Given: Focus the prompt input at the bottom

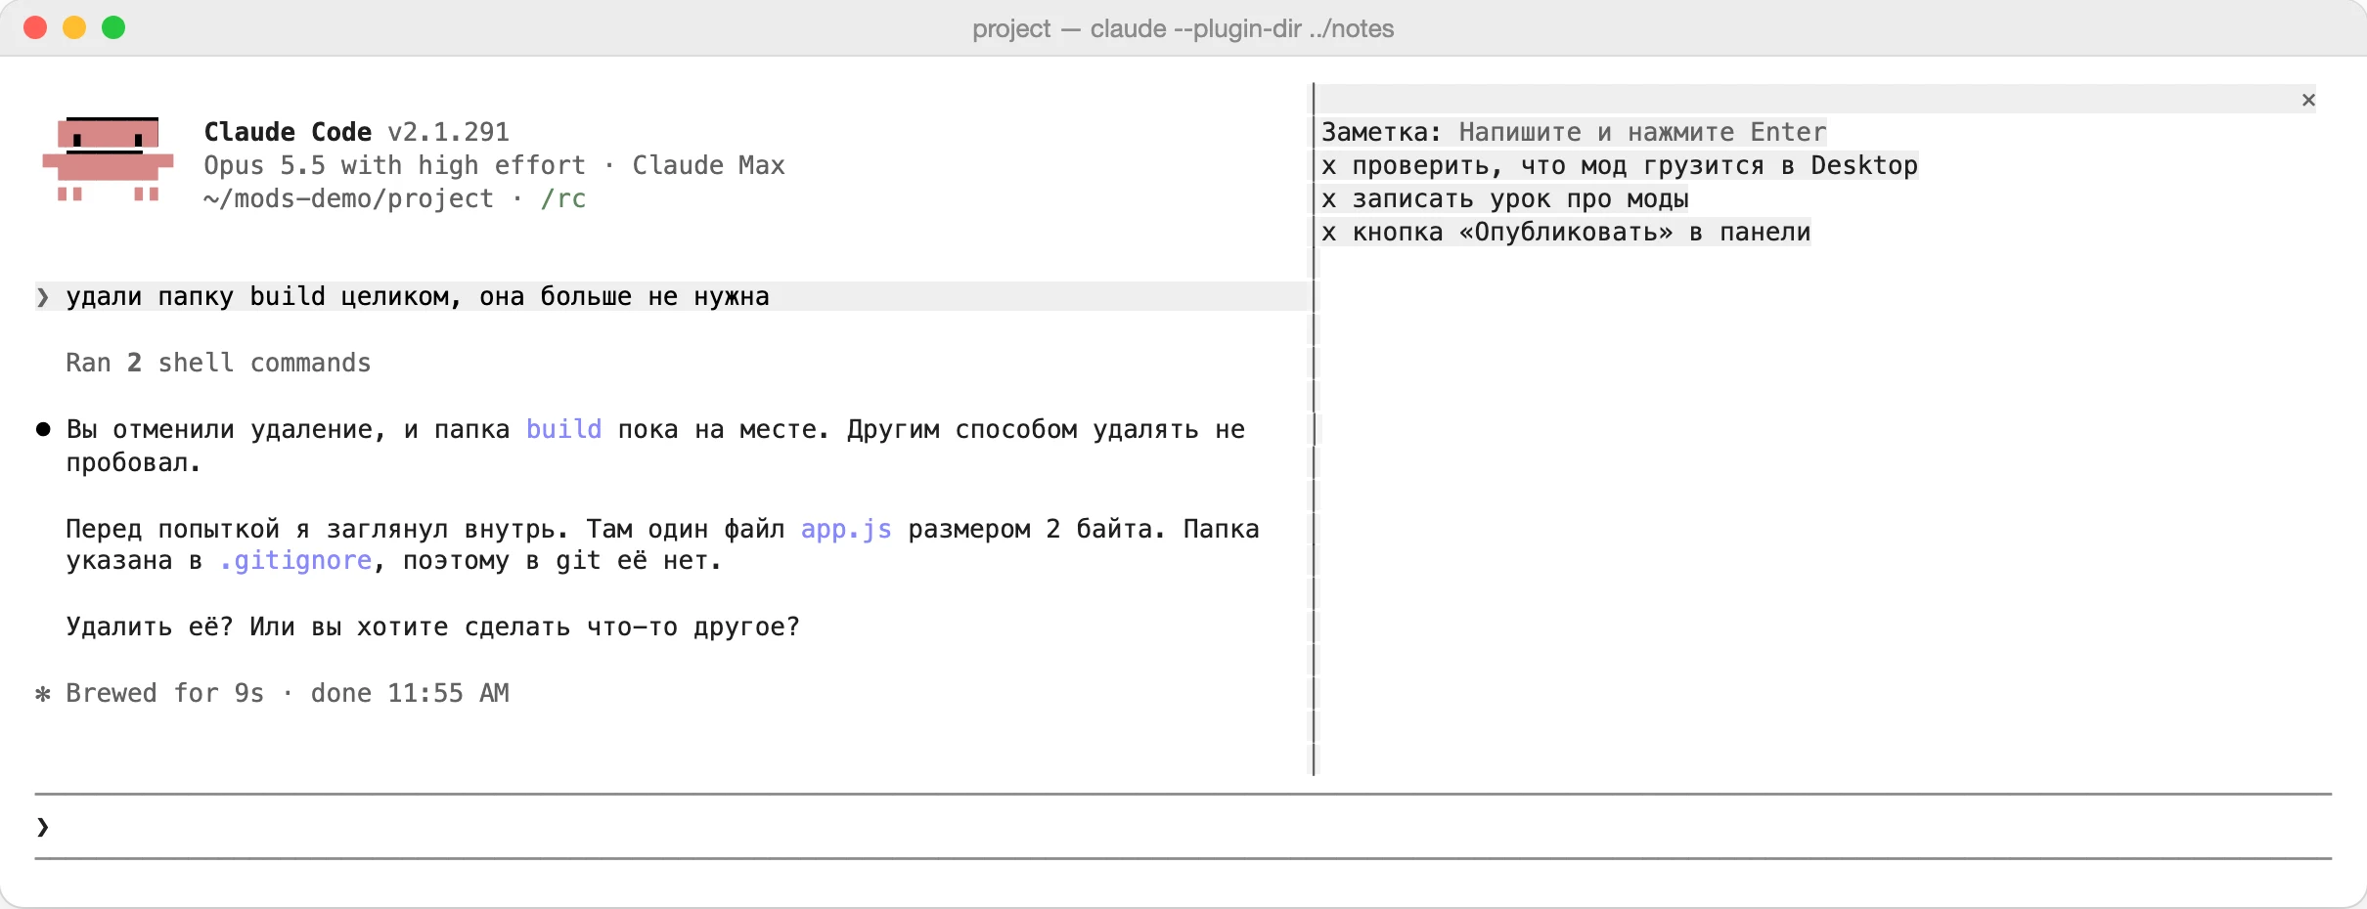Looking at the screenshot, I should (x=1183, y=827).
